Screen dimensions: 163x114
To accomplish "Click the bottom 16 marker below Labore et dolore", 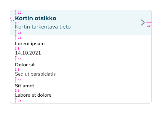I will 18,101.
